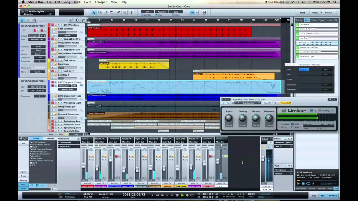This screenshot has width=358, height=201.
Task: Switch to the Remote tab in mixer
Action: pos(50,138)
